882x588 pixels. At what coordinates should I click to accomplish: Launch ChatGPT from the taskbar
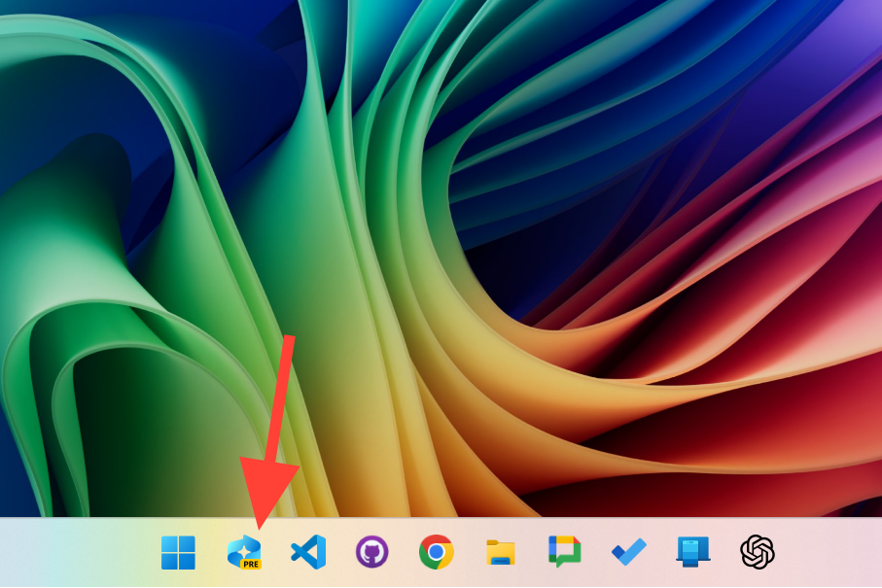click(758, 552)
